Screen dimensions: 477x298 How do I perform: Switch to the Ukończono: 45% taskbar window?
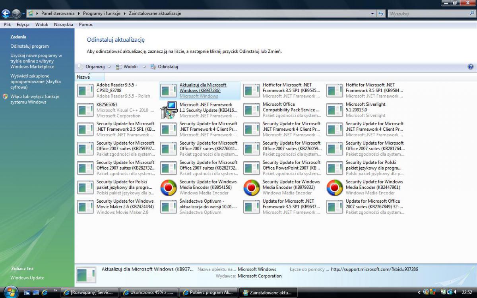tap(148, 292)
